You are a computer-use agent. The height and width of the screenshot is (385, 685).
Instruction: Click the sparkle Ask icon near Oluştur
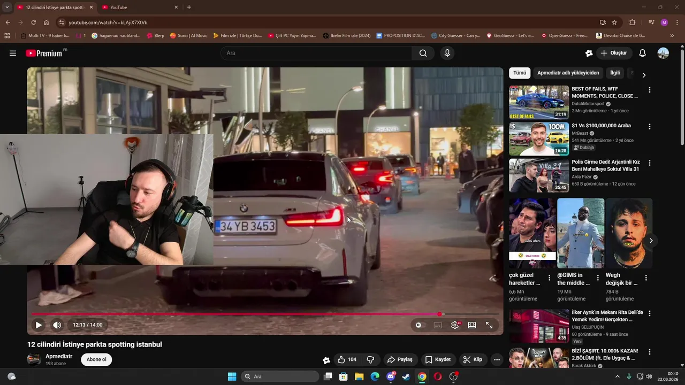[x=589, y=53]
